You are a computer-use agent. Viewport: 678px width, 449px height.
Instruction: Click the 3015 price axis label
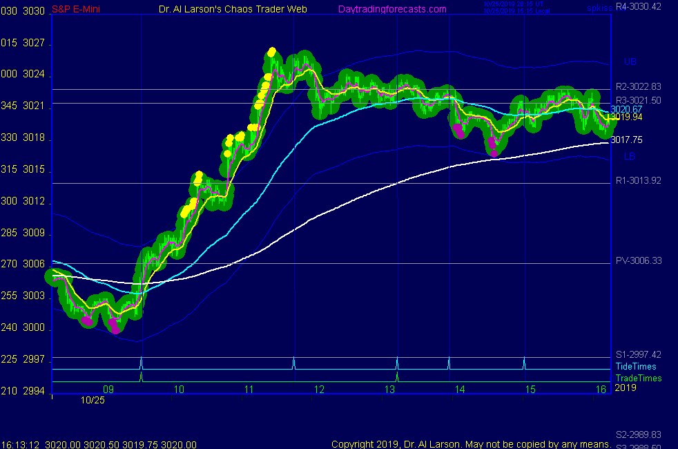coord(34,169)
